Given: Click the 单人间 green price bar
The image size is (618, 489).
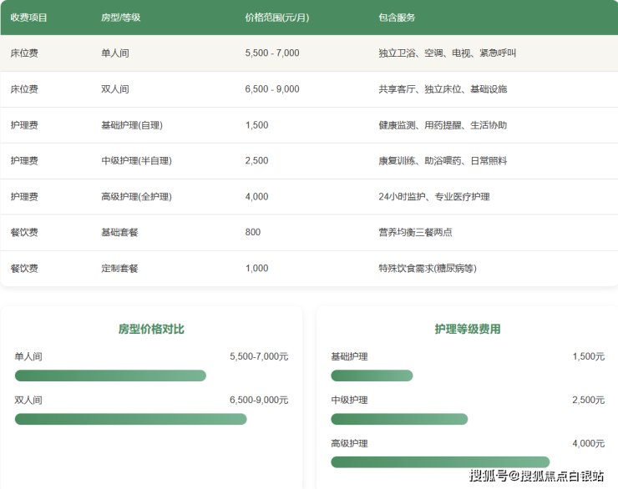Looking at the screenshot, I should click(x=110, y=376).
